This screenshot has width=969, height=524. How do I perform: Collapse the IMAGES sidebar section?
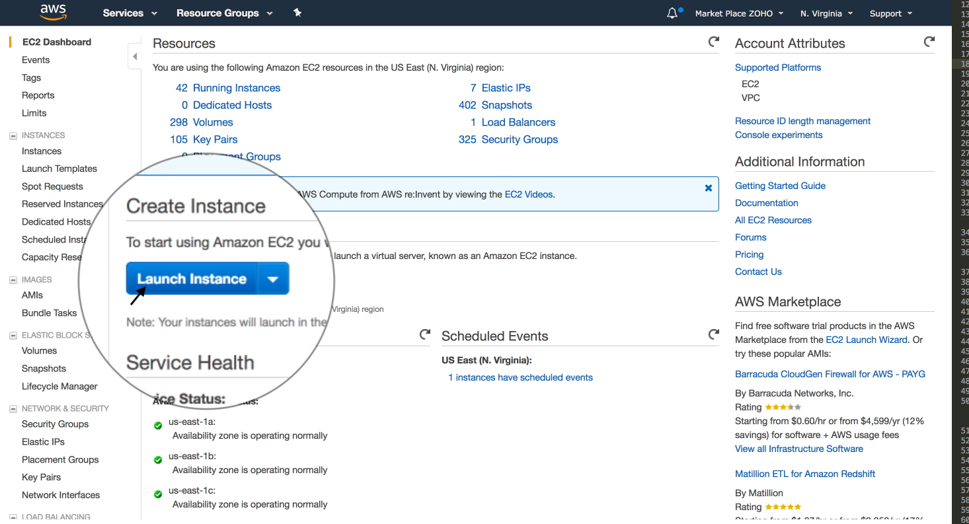click(13, 280)
